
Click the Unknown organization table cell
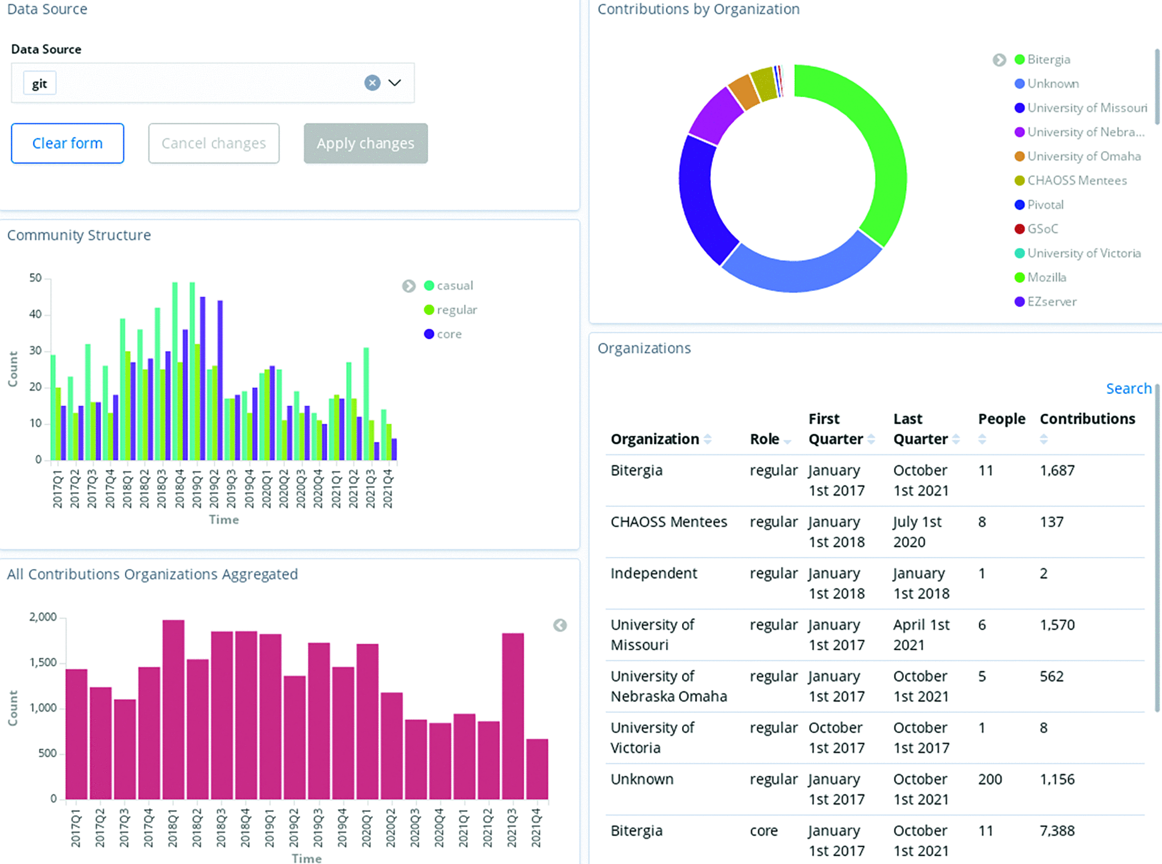pos(642,779)
